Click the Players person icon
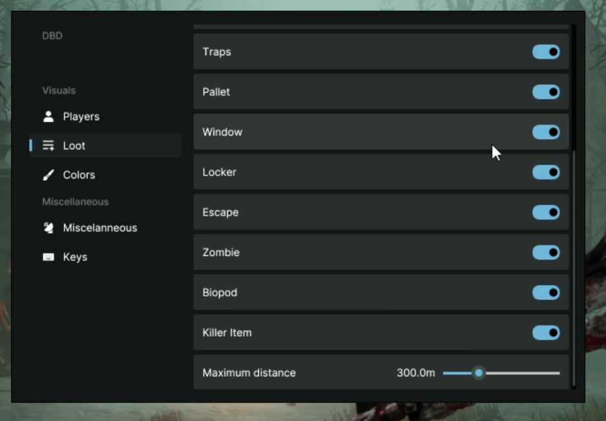606x421 pixels. 49,117
